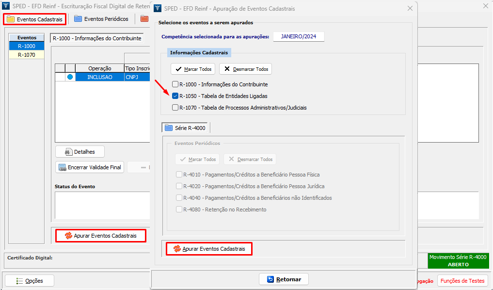Select R-1070 in the Eventos list
The width and height of the screenshot is (493, 290).
pyautogui.click(x=26, y=55)
